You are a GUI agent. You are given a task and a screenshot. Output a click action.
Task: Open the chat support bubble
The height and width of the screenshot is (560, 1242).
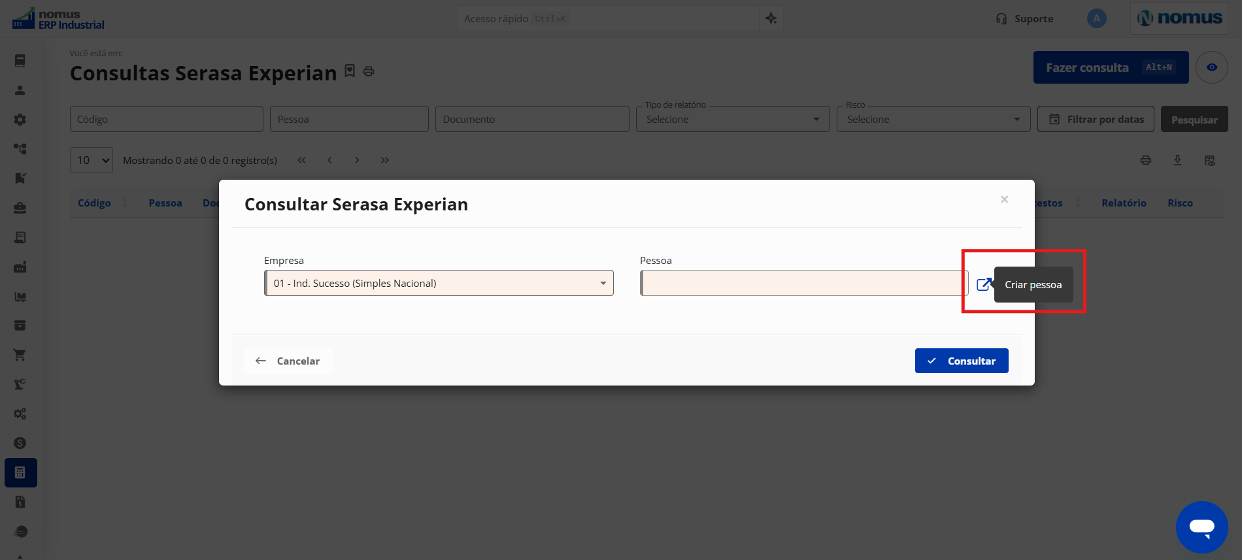[1201, 527]
